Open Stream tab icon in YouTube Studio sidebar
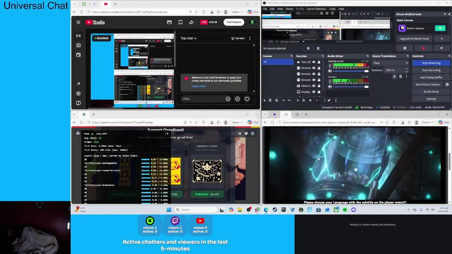 coord(78,36)
